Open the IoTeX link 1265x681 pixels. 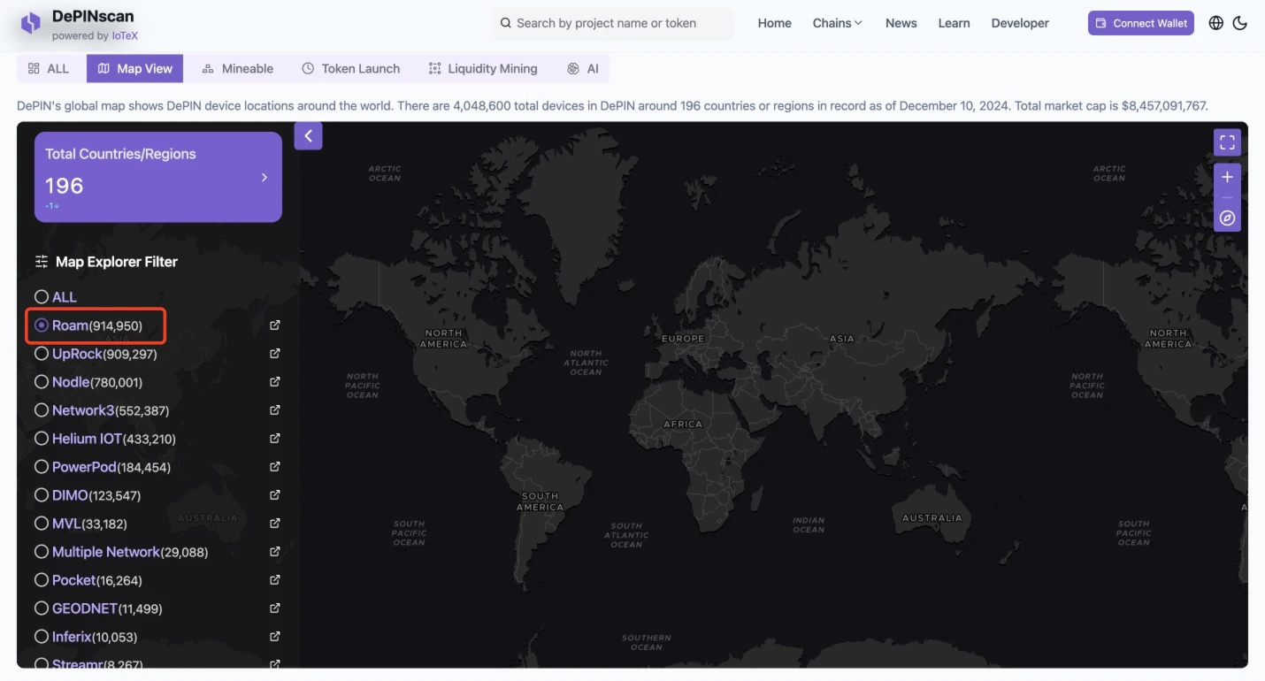125,36
